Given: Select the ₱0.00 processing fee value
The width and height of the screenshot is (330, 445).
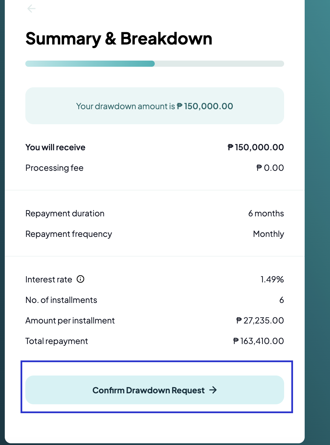Looking at the screenshot, I should tap(270, 168).
